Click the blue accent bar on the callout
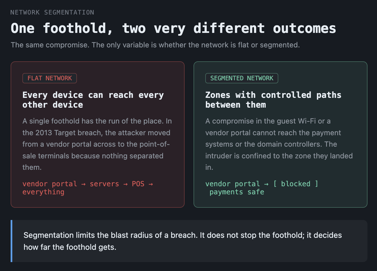This screenshot has height=271, width=377. (x=11, y=241)
